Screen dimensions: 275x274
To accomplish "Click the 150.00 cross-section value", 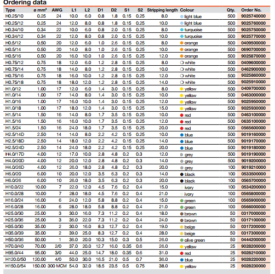I will coord(39,266).
